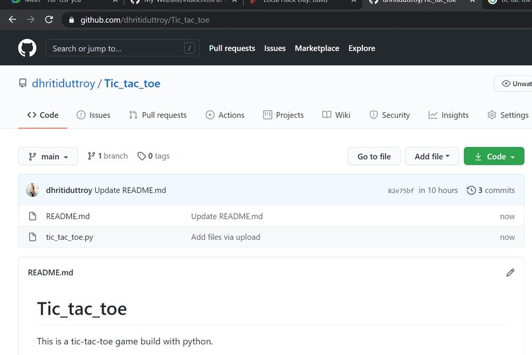The width and height of the screenshot is (532, 355).
Task: Open 'Add files via upload' commit message
Action: (226, 237)
